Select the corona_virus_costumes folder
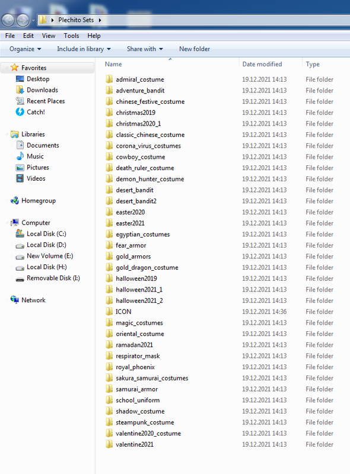The width and height of the screenshot is (350, 474). click(x=148, y=146)
